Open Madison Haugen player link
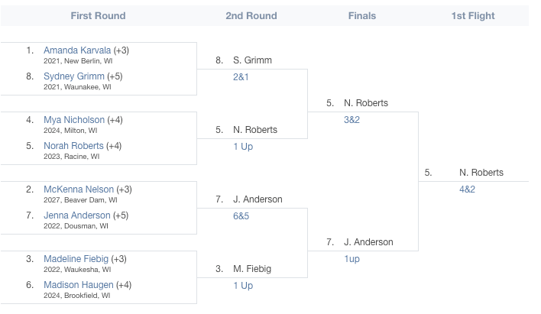541x314 pixels. click(x=78, y=285)
